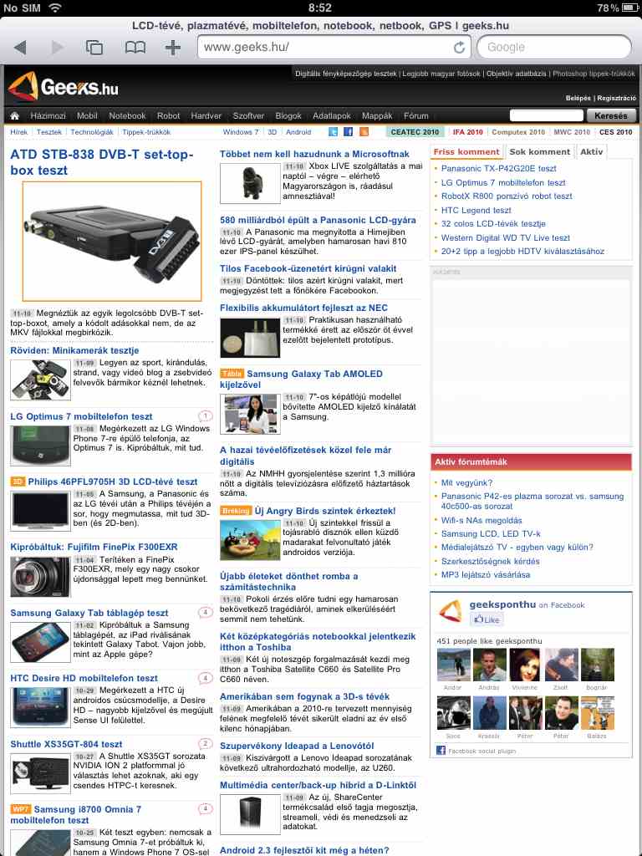
Task: Open the Philips 3D TV thumbnail
Action: tap(40, 511)
